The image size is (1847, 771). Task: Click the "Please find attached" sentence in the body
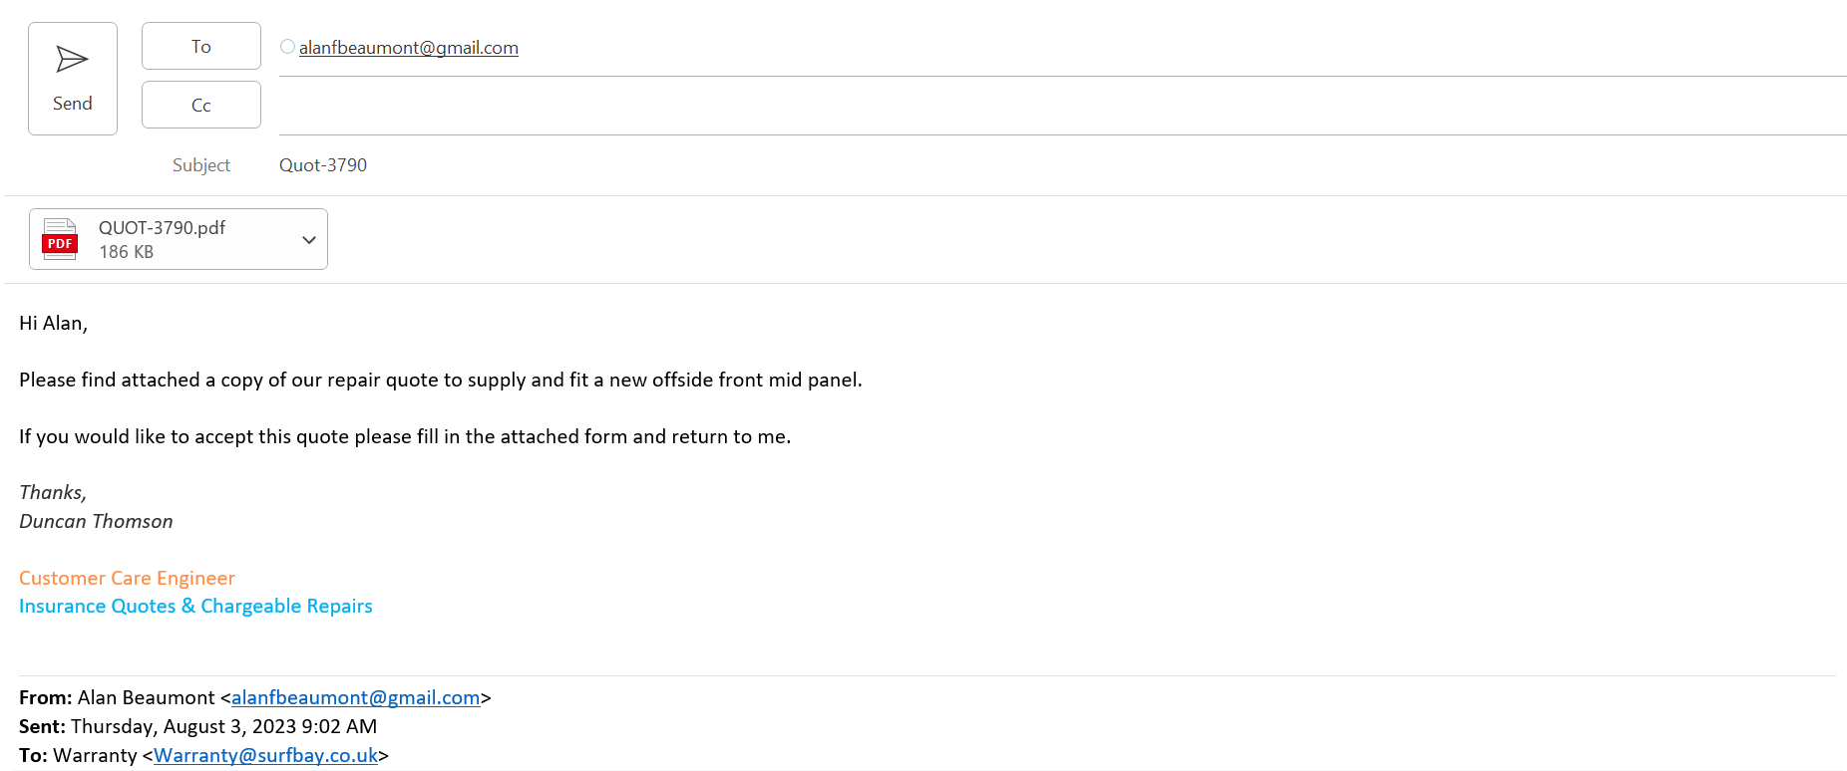[x=440, y=381]
